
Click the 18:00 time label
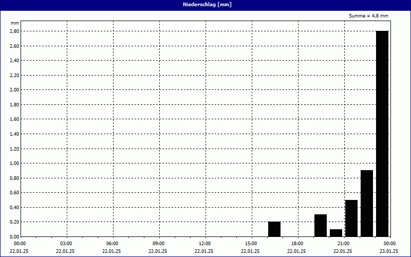pos(297,244)
